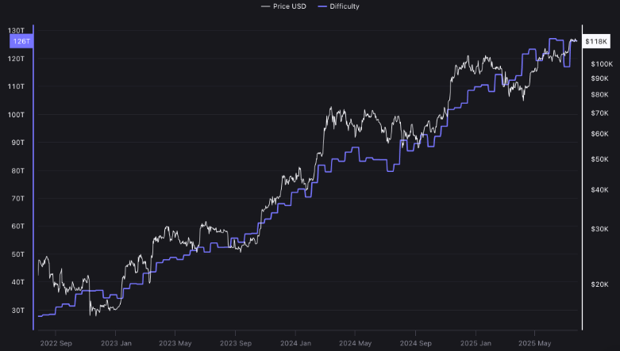
Task: Click the white Price USD legend line marker
Action: [265, 6]
